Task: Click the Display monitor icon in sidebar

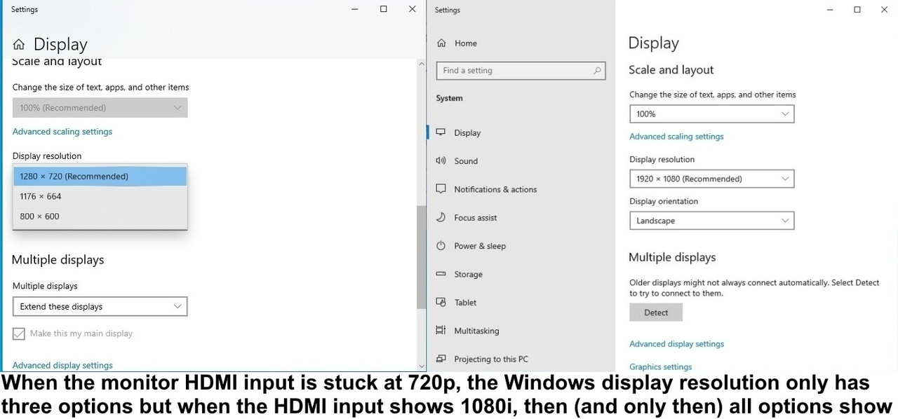Action: point(441,132)
